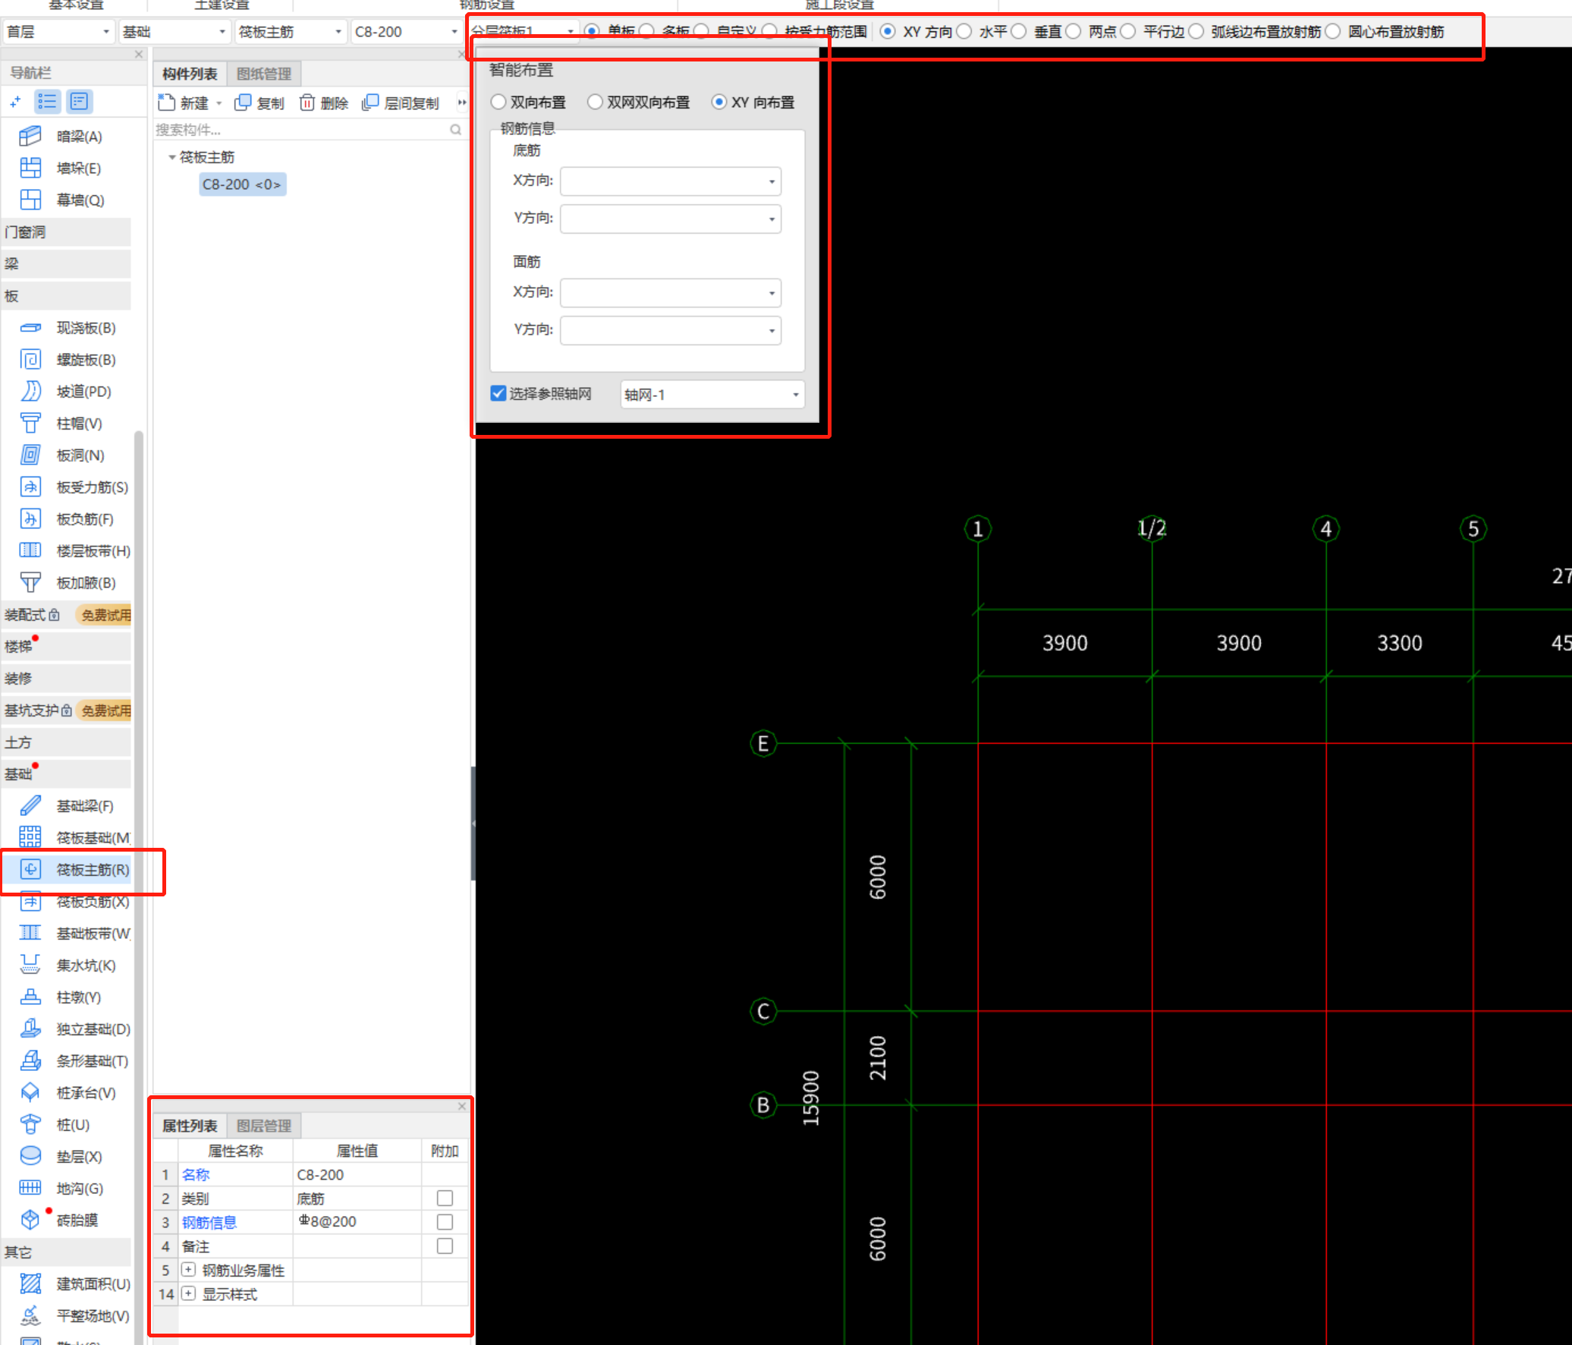Switch to 图纸管理 tab

coord(264,74)
